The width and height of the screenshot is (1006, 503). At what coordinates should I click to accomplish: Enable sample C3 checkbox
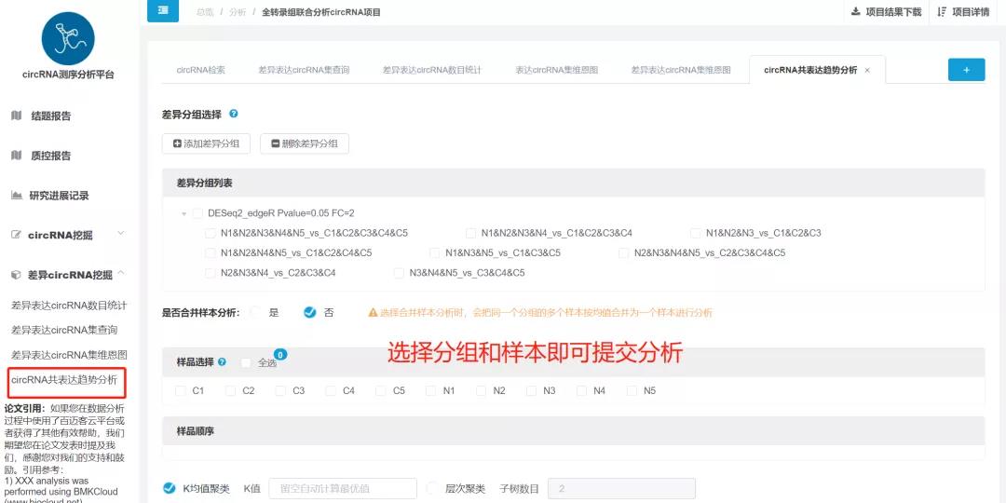(281, 391)
